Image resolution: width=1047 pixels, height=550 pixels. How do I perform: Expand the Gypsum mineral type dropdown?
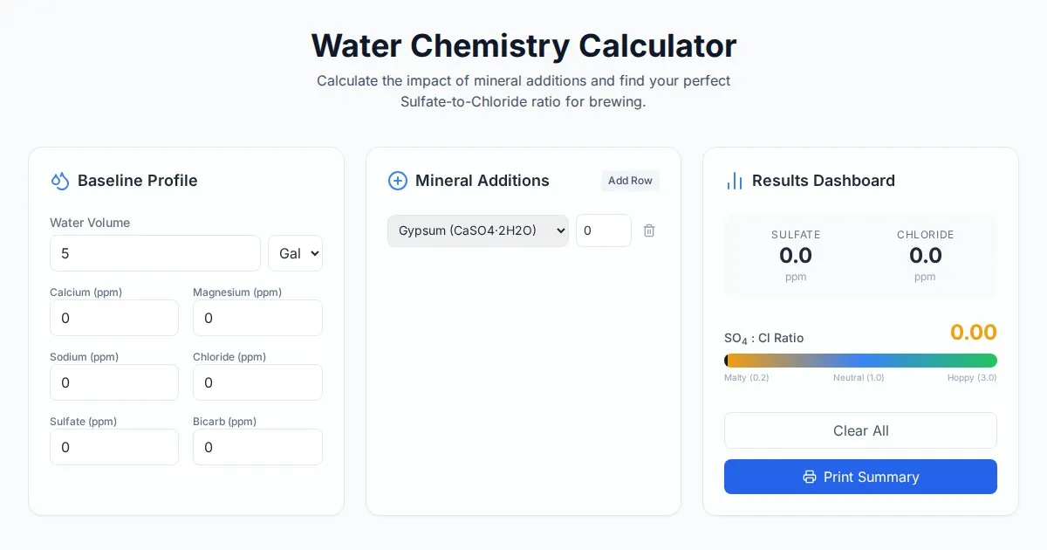[477, 230]
